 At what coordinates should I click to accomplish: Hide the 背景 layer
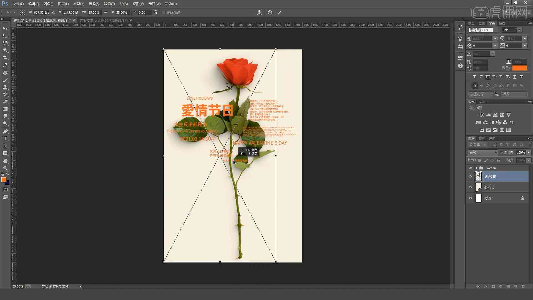click(470, 198)
